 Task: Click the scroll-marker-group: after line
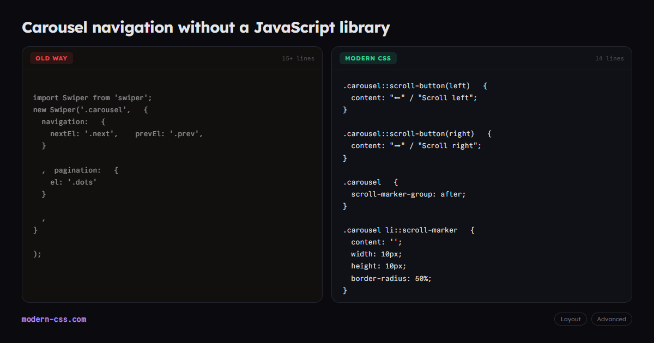click(x=409, y=194)
